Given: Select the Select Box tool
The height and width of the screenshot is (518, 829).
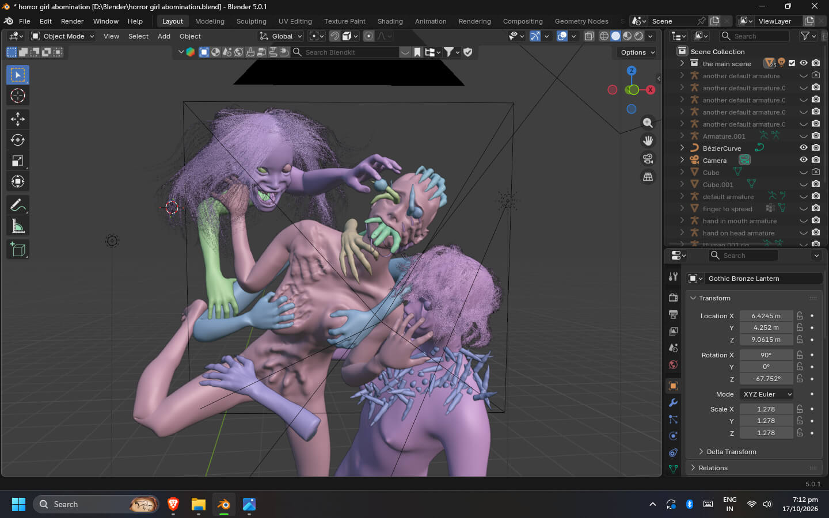Looking at the screenshot, I should pos(18,75).
